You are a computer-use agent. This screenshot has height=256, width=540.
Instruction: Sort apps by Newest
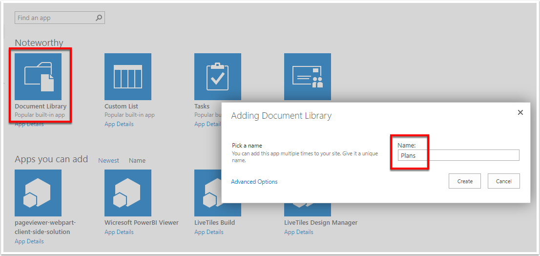[x=108, y=161]
